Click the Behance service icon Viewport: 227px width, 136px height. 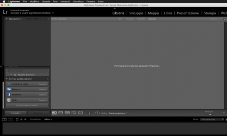(x=9, y=89)
